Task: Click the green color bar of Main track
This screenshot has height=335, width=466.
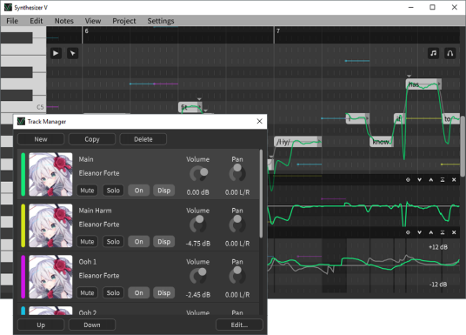Action: coord(23,174)
